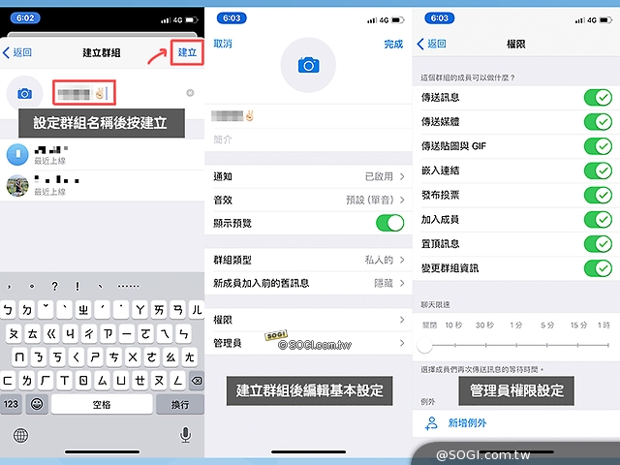
Task: Open the 權限 settings row
Action: (308, 320)
